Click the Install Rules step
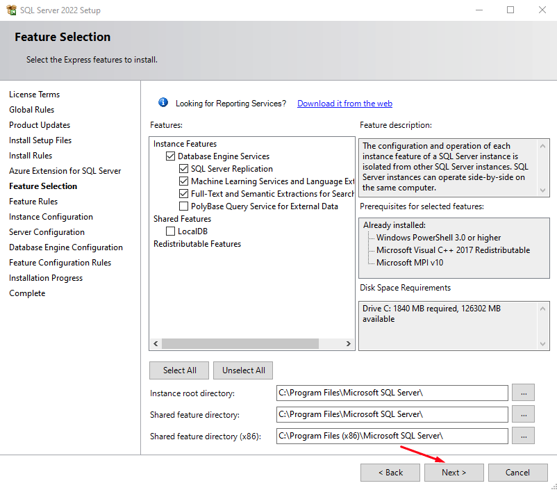557x490 pixels. click(31, 156)
